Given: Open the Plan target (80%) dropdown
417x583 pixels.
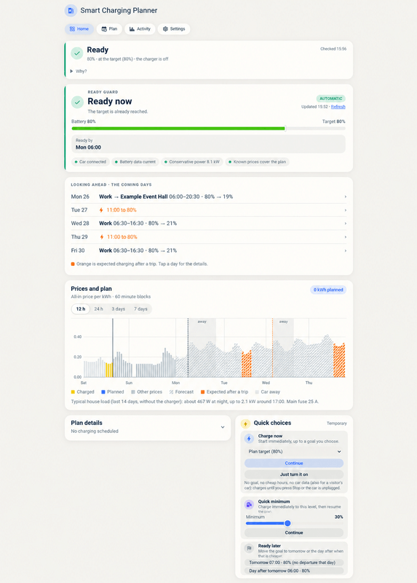Looking at the screenshot, I should 294,452.
